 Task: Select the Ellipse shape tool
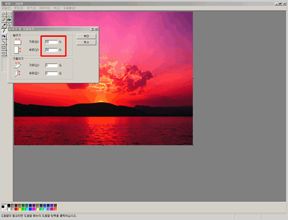tap(4, 53)
